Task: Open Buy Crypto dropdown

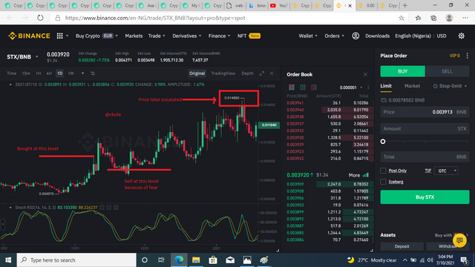Action: click(x=96, y=36)
